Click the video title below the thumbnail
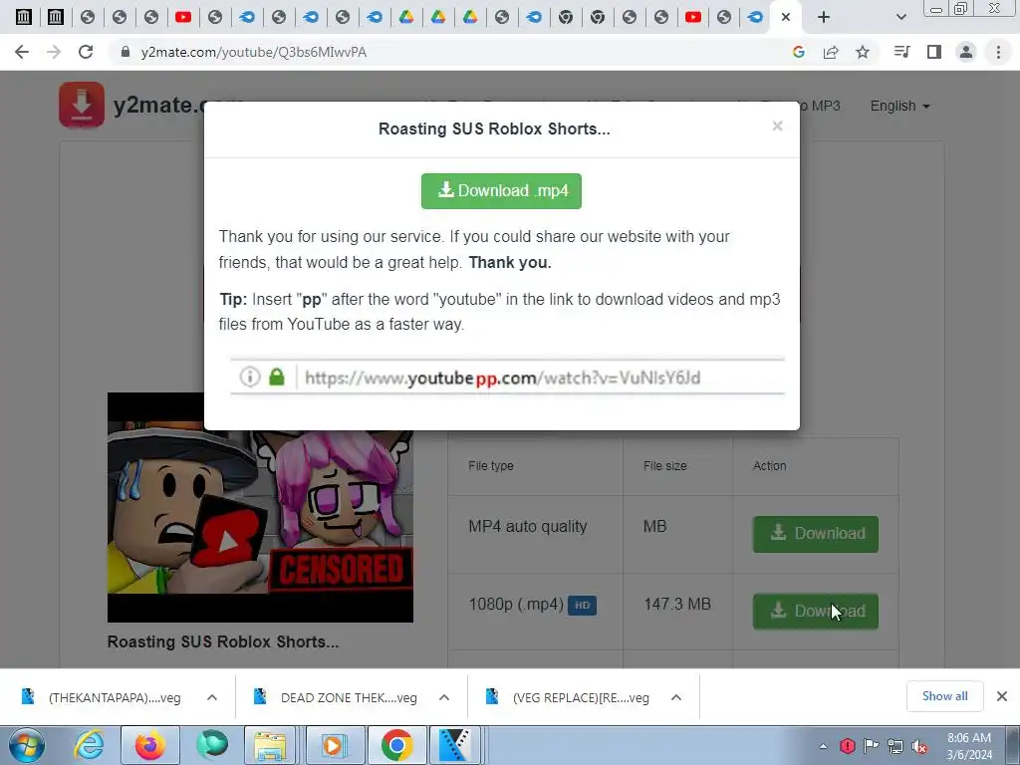This screenshot has width=1020, height=765. (x=222, y=642)
